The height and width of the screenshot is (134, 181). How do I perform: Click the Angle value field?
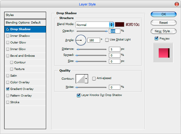click(94, 40)
